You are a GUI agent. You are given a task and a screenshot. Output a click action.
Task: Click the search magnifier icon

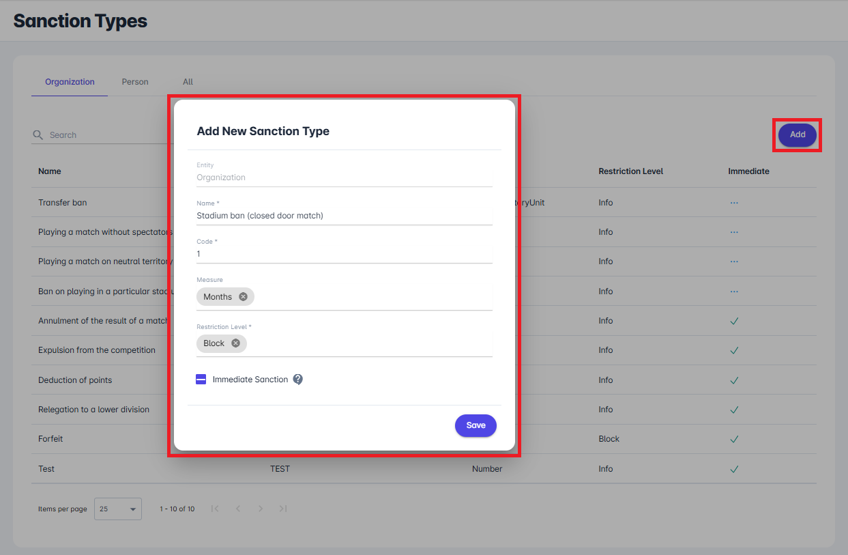click(x=38, y=135)
